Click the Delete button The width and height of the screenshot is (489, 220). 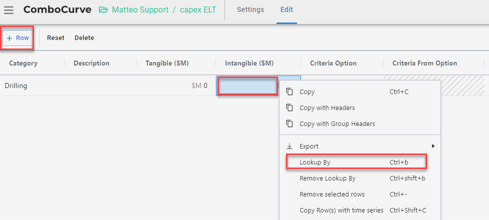tap(84, 38)
